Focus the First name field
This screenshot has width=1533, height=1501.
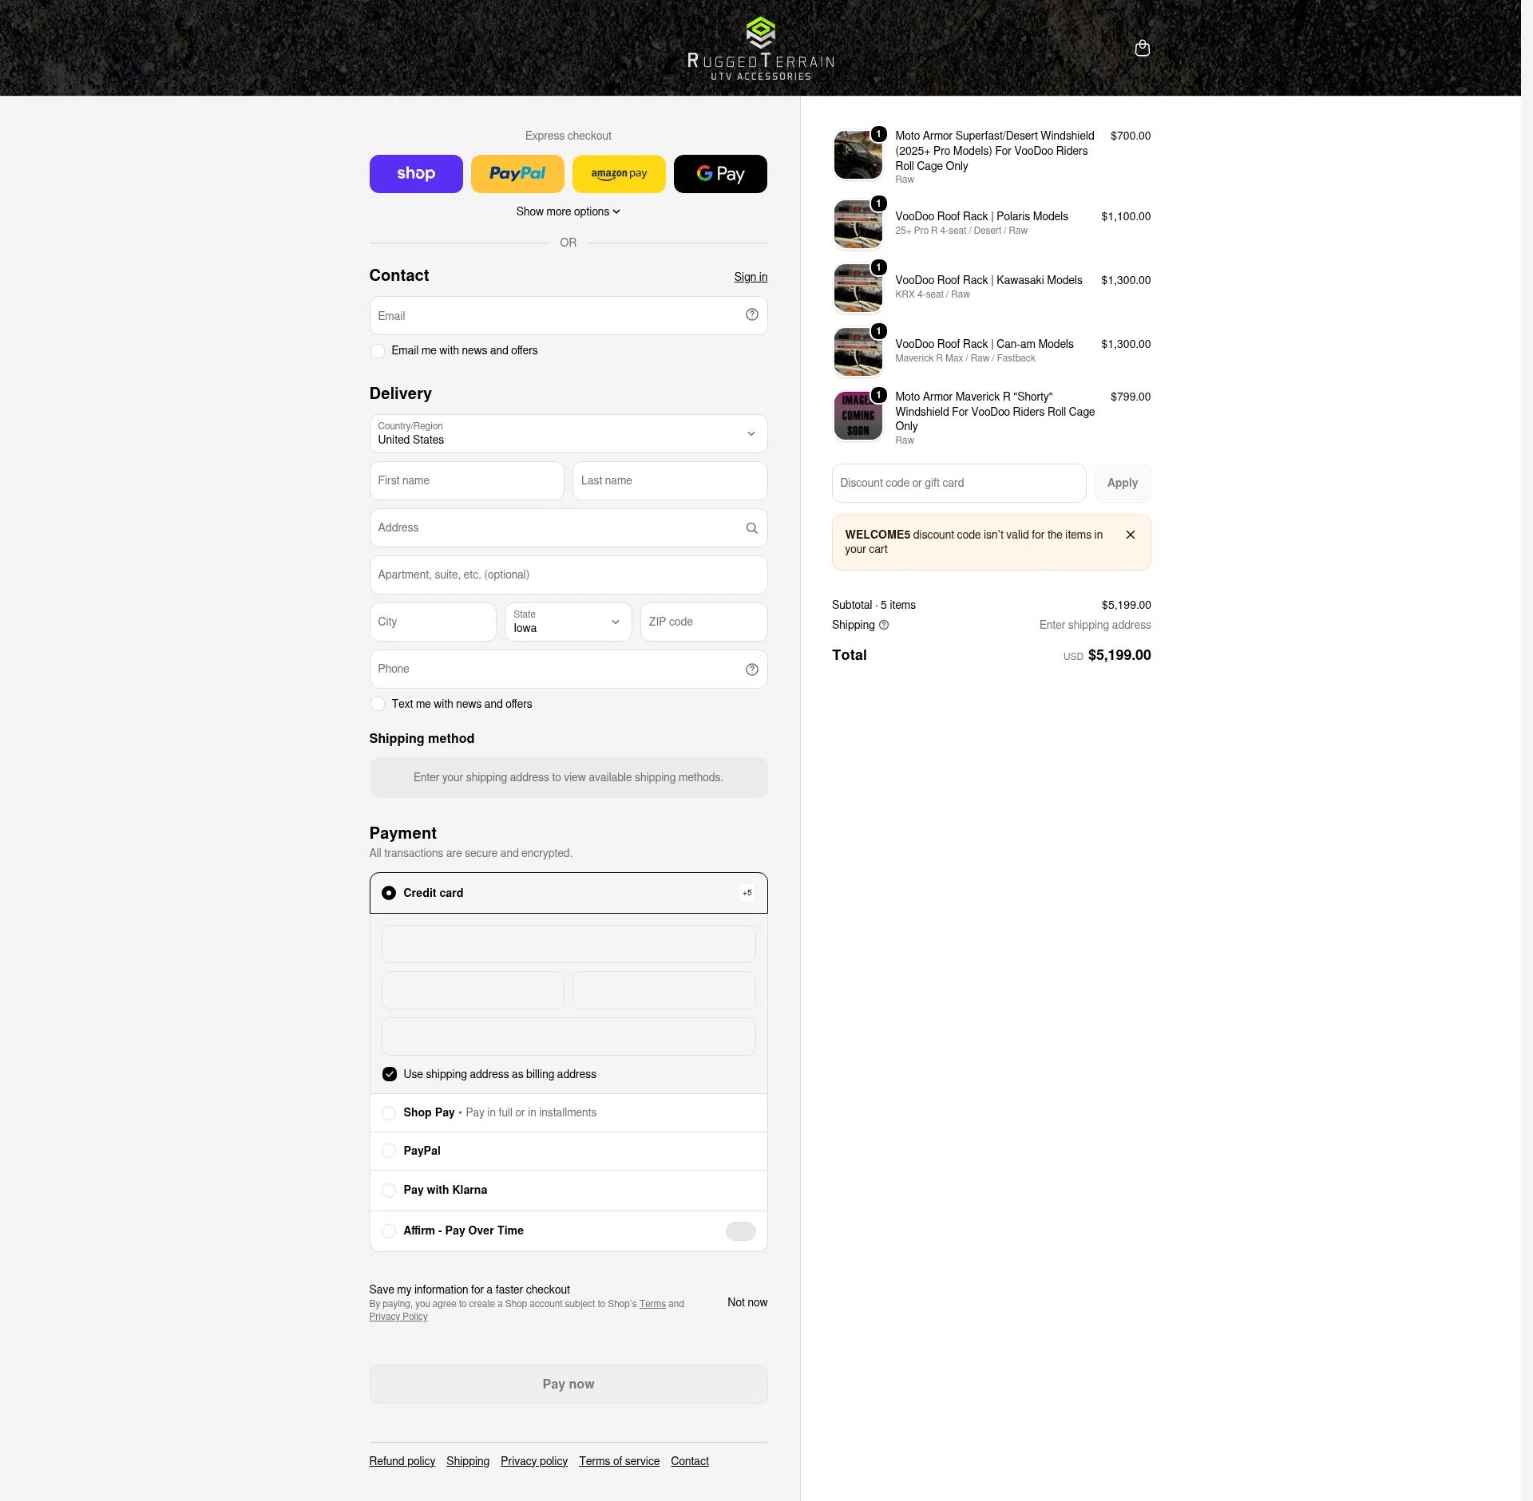(x=466, y=481)
